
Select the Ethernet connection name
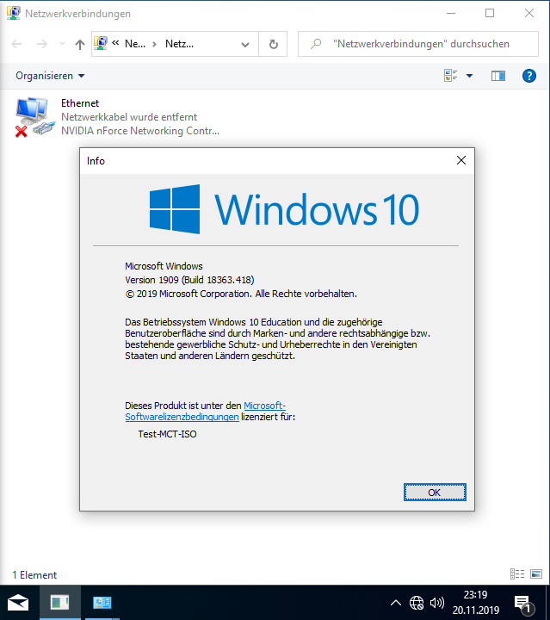80,103
